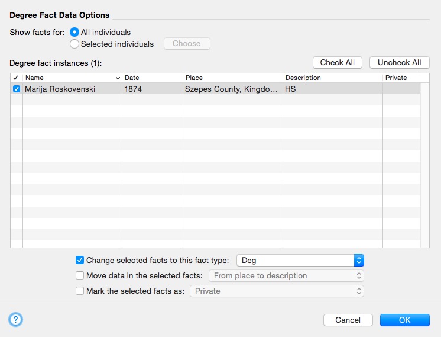Select the Selected individuals radio button

[x=74, y=44]
